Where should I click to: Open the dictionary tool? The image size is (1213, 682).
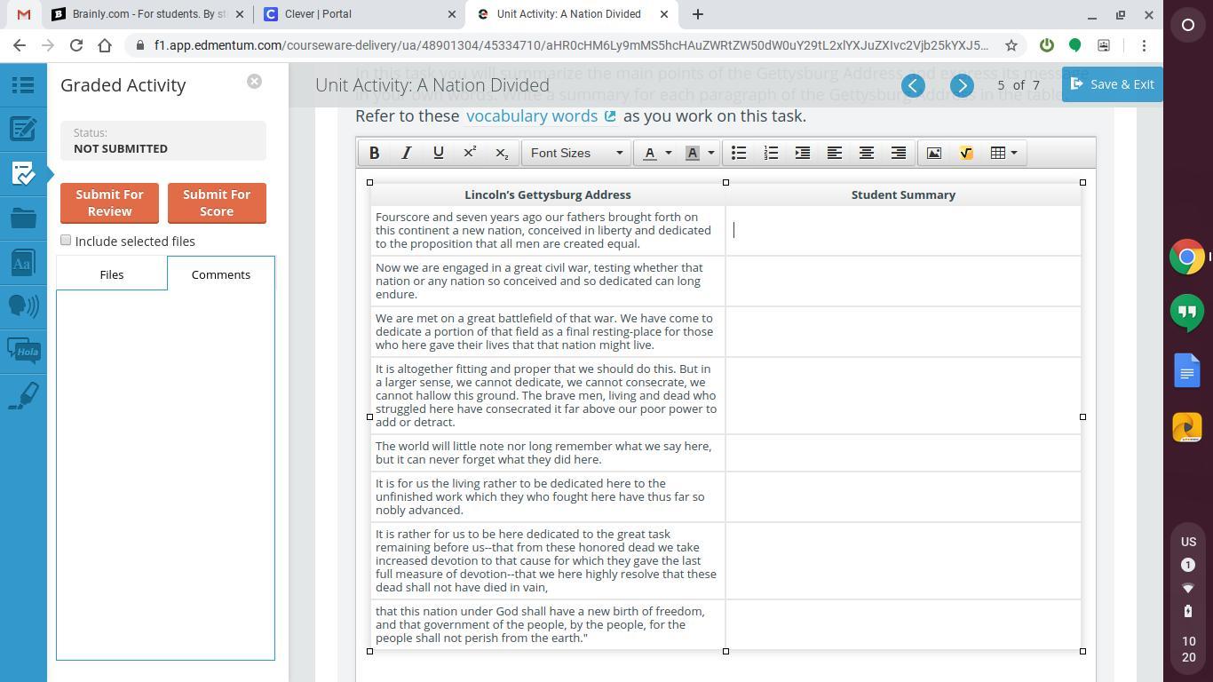pos(23,262)
